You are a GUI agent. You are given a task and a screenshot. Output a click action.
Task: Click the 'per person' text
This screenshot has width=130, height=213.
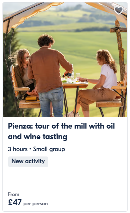[x=36, y=204]
